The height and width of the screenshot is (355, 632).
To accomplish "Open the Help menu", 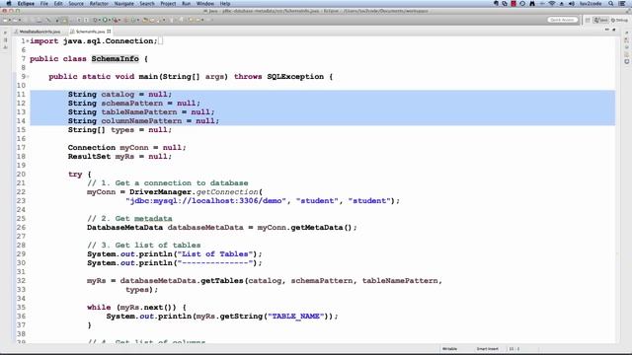I will [225, 4].
